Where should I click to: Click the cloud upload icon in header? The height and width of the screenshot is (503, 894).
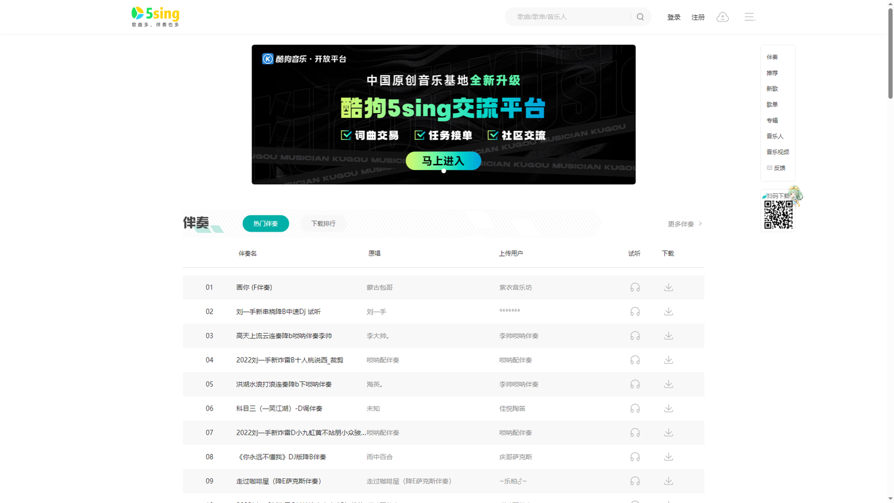[x=723, y=17]
